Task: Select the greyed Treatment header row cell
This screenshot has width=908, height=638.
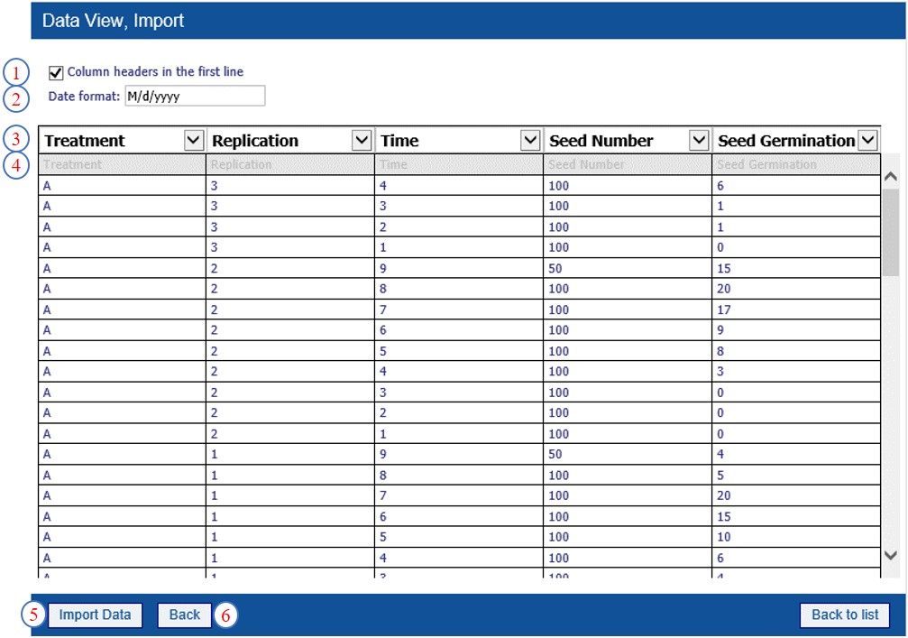Action: 122,165
